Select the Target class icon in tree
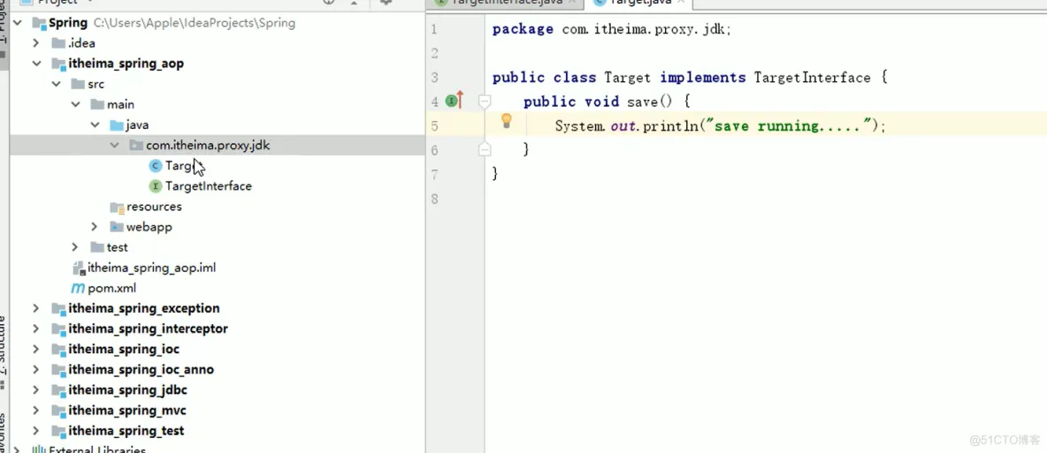This screenshot has height=453, width=1047. click(x=156, y=166)
